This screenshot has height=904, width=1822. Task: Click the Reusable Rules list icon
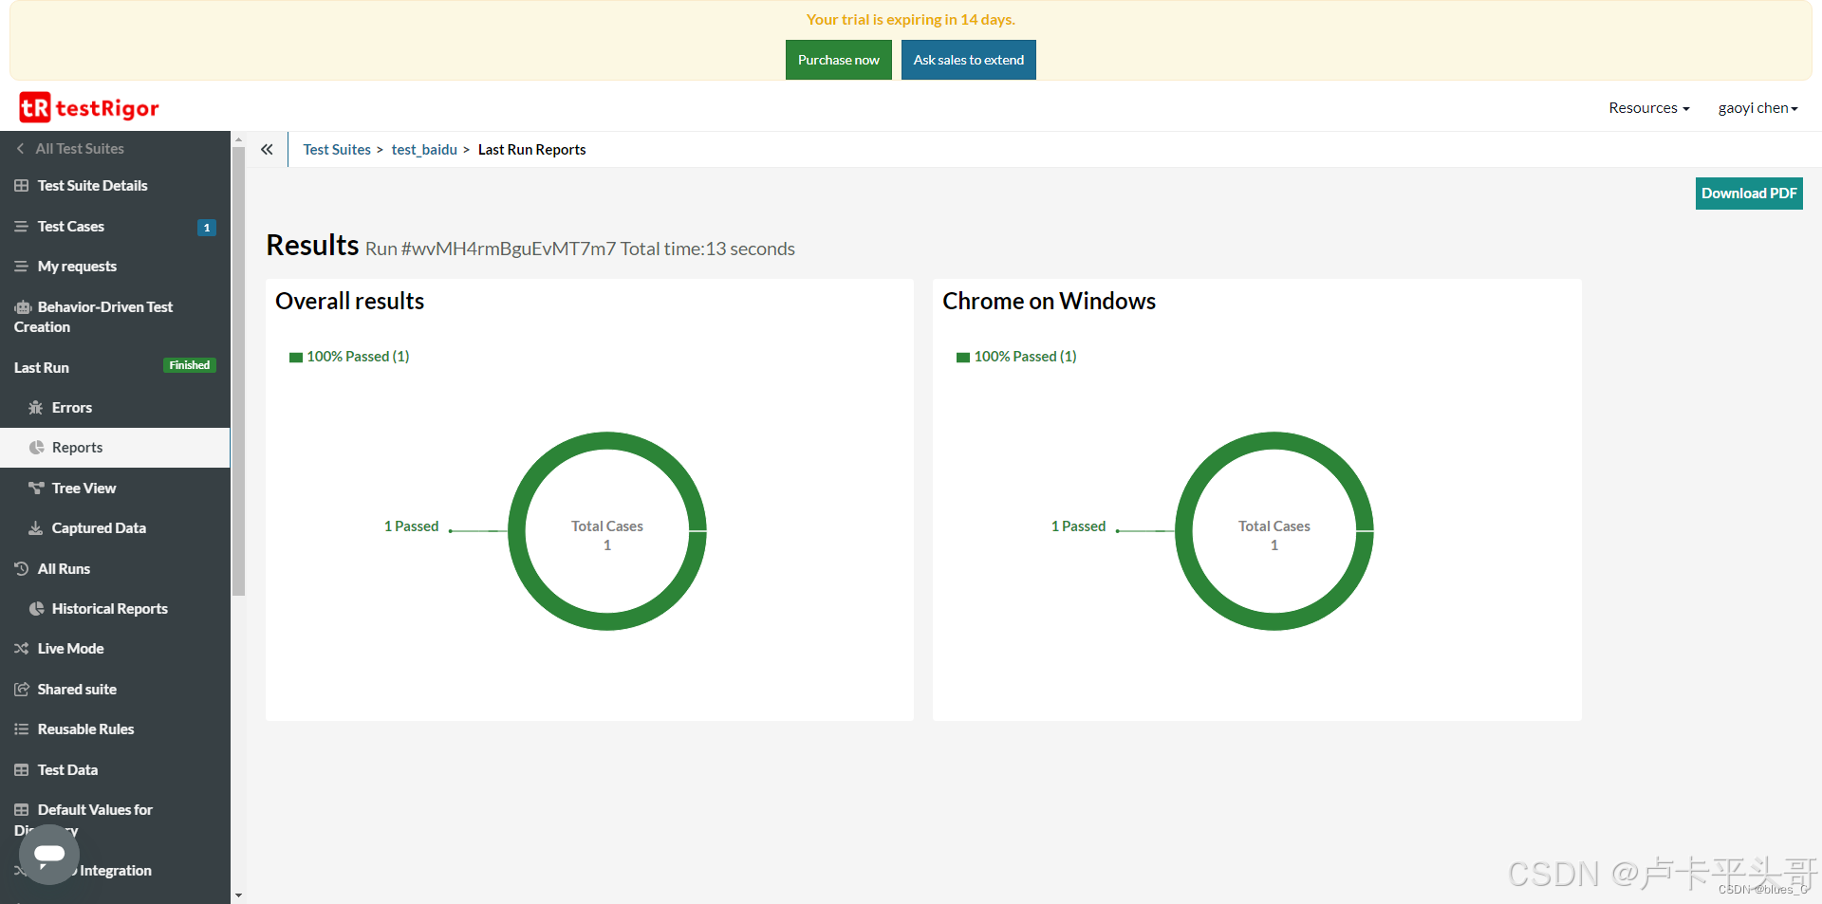(x=21, y=729)
